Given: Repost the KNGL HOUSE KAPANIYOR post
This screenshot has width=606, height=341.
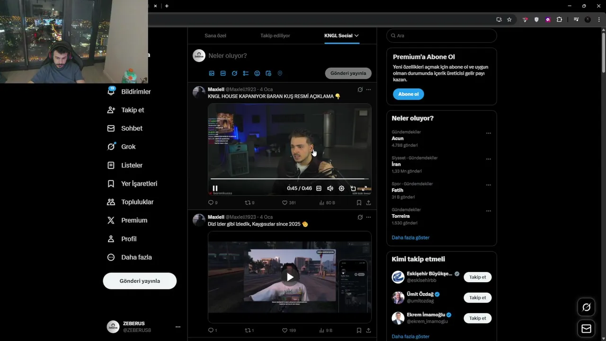Looking at the screenshot, I should [x=249, y=203].
